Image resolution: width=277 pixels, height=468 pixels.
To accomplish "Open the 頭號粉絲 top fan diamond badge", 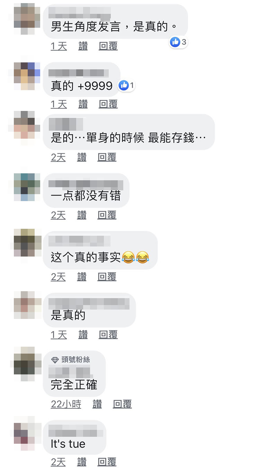I will 55,359.
